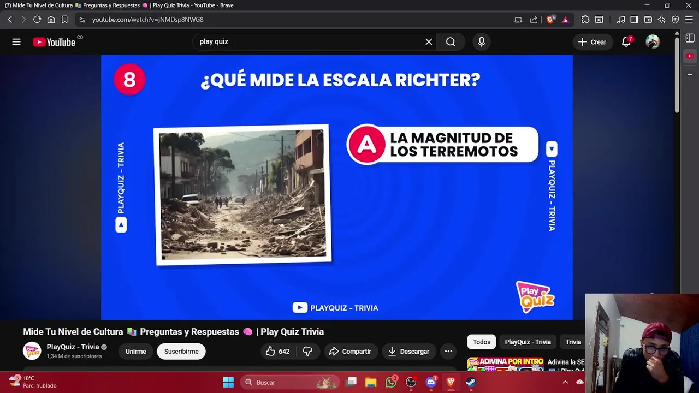Image resolution: width=699 pixels, height=393 pixels.
Task: Open the Windows Start menu
Action: tap(228, 382)
